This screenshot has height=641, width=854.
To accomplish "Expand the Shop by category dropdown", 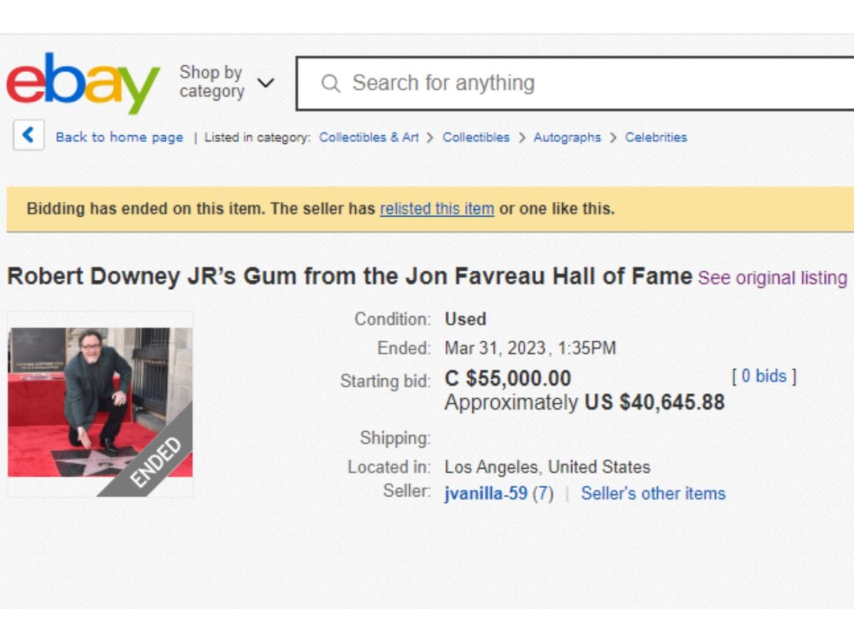I will click(211, 82).
